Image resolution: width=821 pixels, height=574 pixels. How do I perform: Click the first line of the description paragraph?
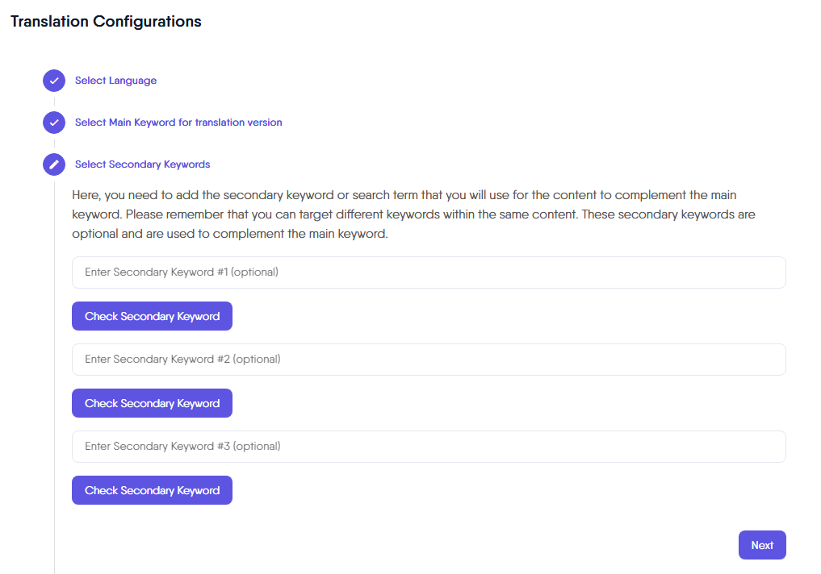pyautogui.click(x=404, y=195)
